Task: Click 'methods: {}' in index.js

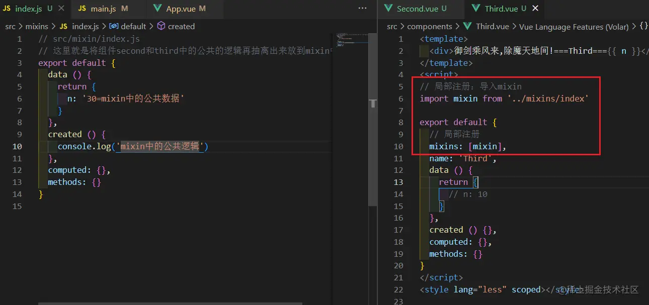Action: click(x=74, y=182)
